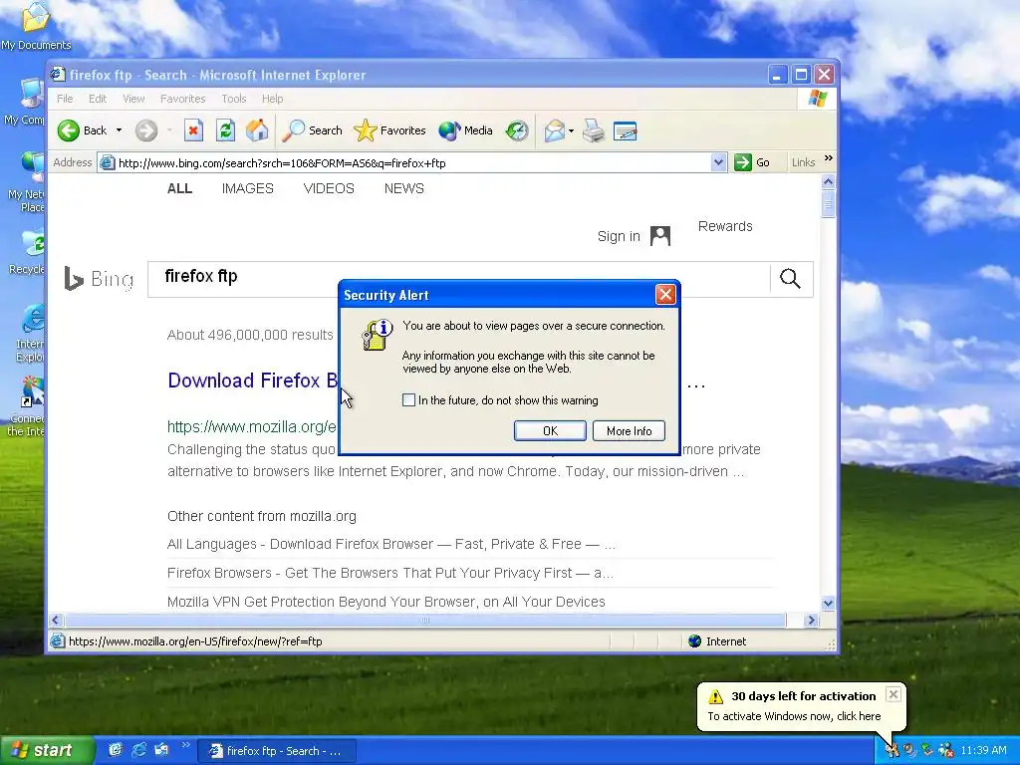
Task: Launch Internet Explorer from Quick Launch
Action: [138, 750]
